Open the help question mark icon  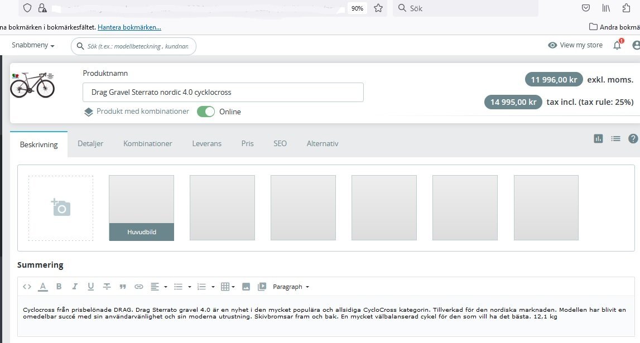[x=633, y=139]
